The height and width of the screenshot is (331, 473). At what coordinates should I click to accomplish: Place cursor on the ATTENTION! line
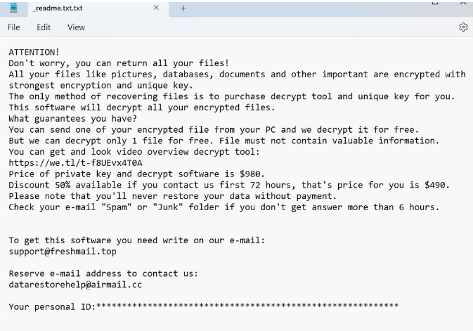click(x=34, y=52)
